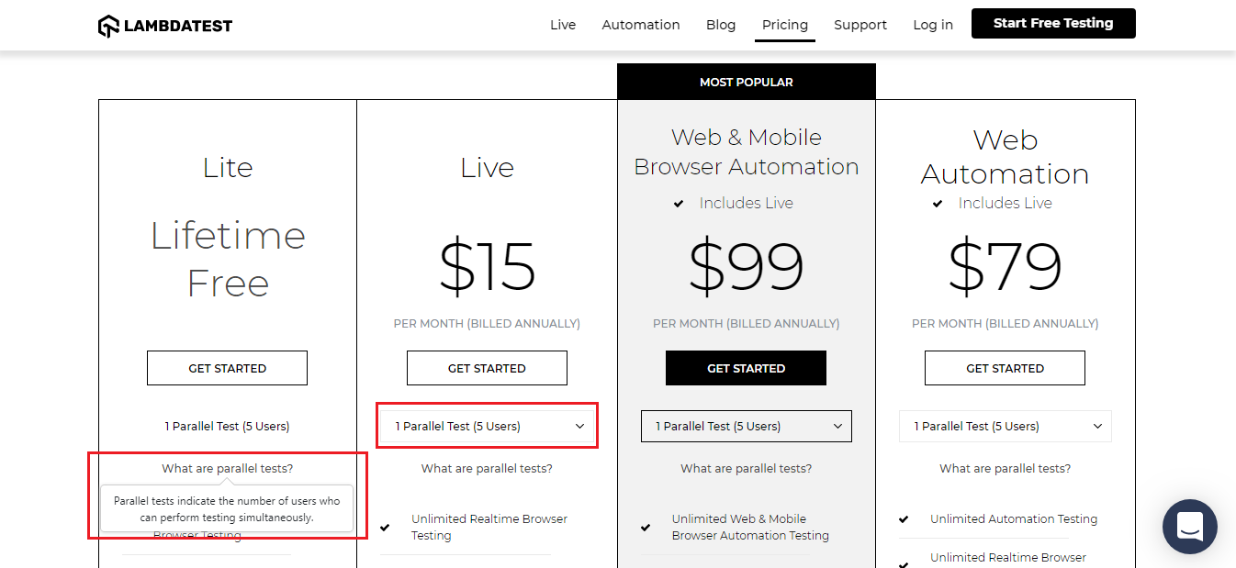Expand Web Automation parallel tests dropdown
1236x568 pixels.
(1005, 426)
